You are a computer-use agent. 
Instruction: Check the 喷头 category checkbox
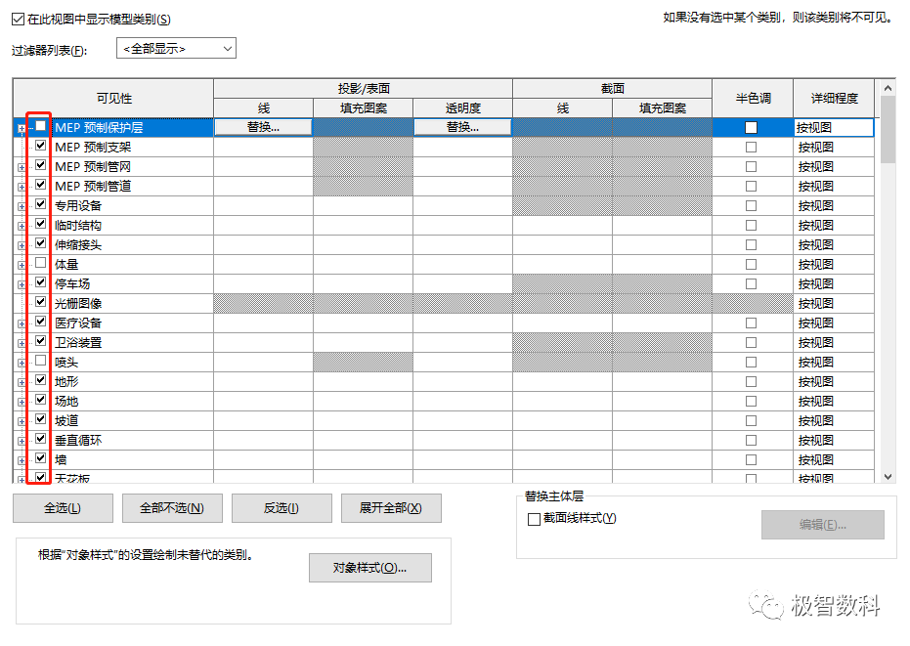(39, 361)
